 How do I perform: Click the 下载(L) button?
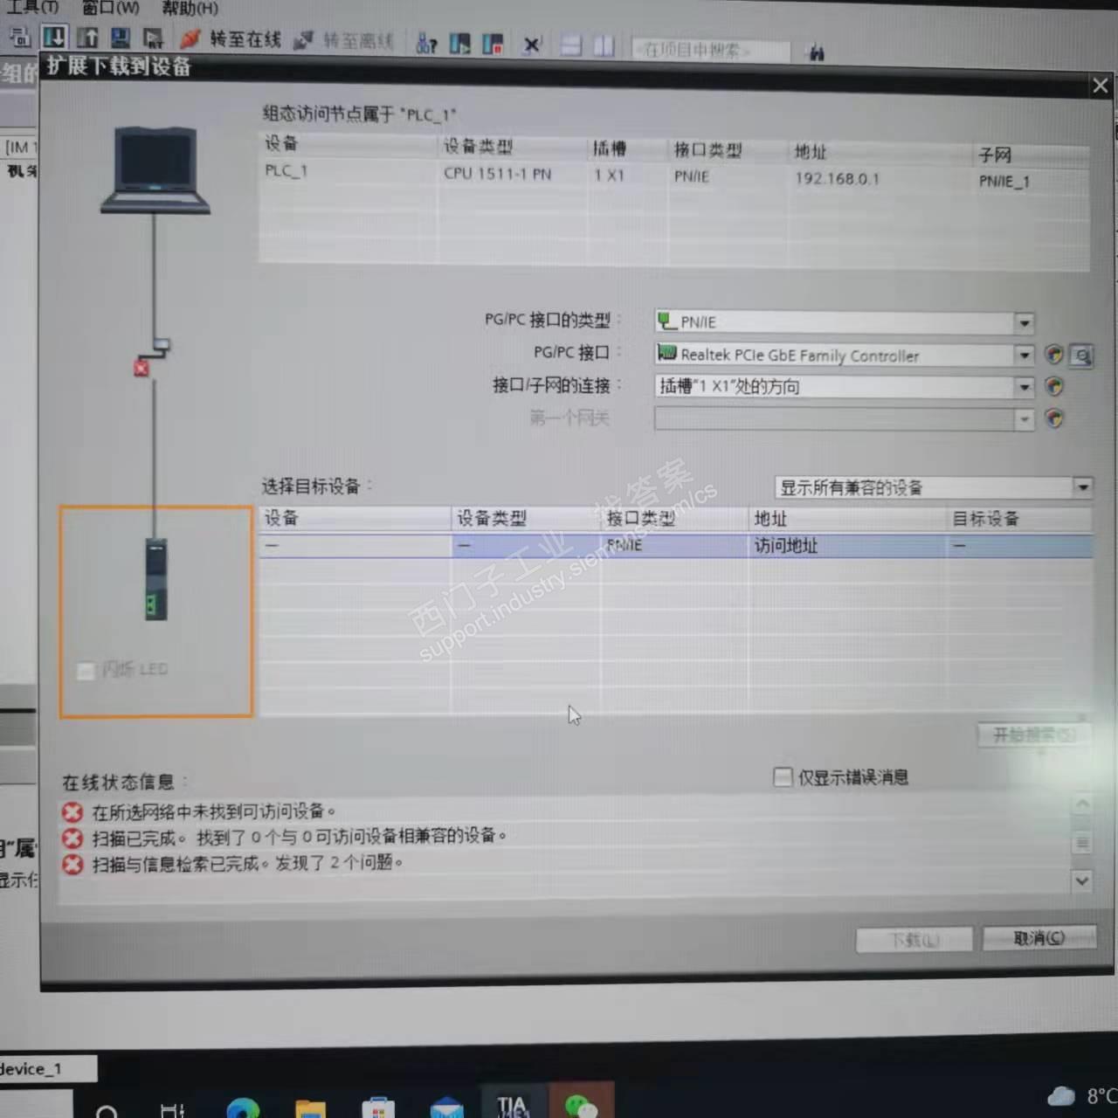(x=914, y=940)
